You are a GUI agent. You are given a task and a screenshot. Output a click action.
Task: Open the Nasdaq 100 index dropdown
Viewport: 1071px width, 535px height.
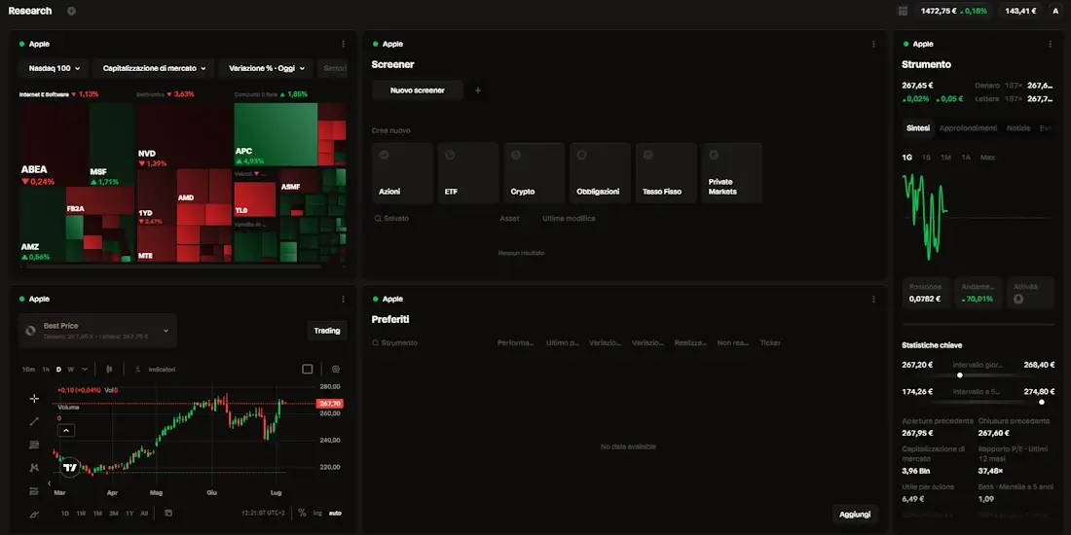(x=54, y=68)
